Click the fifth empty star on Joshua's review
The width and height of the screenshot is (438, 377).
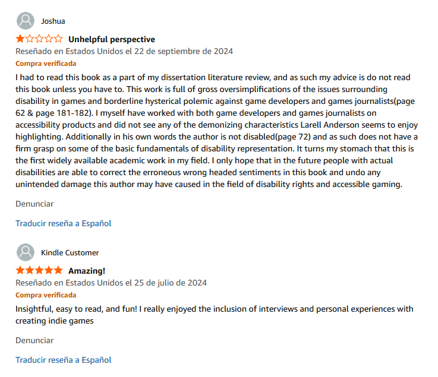tap(58, 39)
